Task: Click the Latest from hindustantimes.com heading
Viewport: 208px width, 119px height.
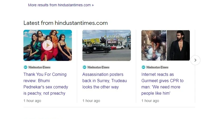Action: click(x=66, y=23)
